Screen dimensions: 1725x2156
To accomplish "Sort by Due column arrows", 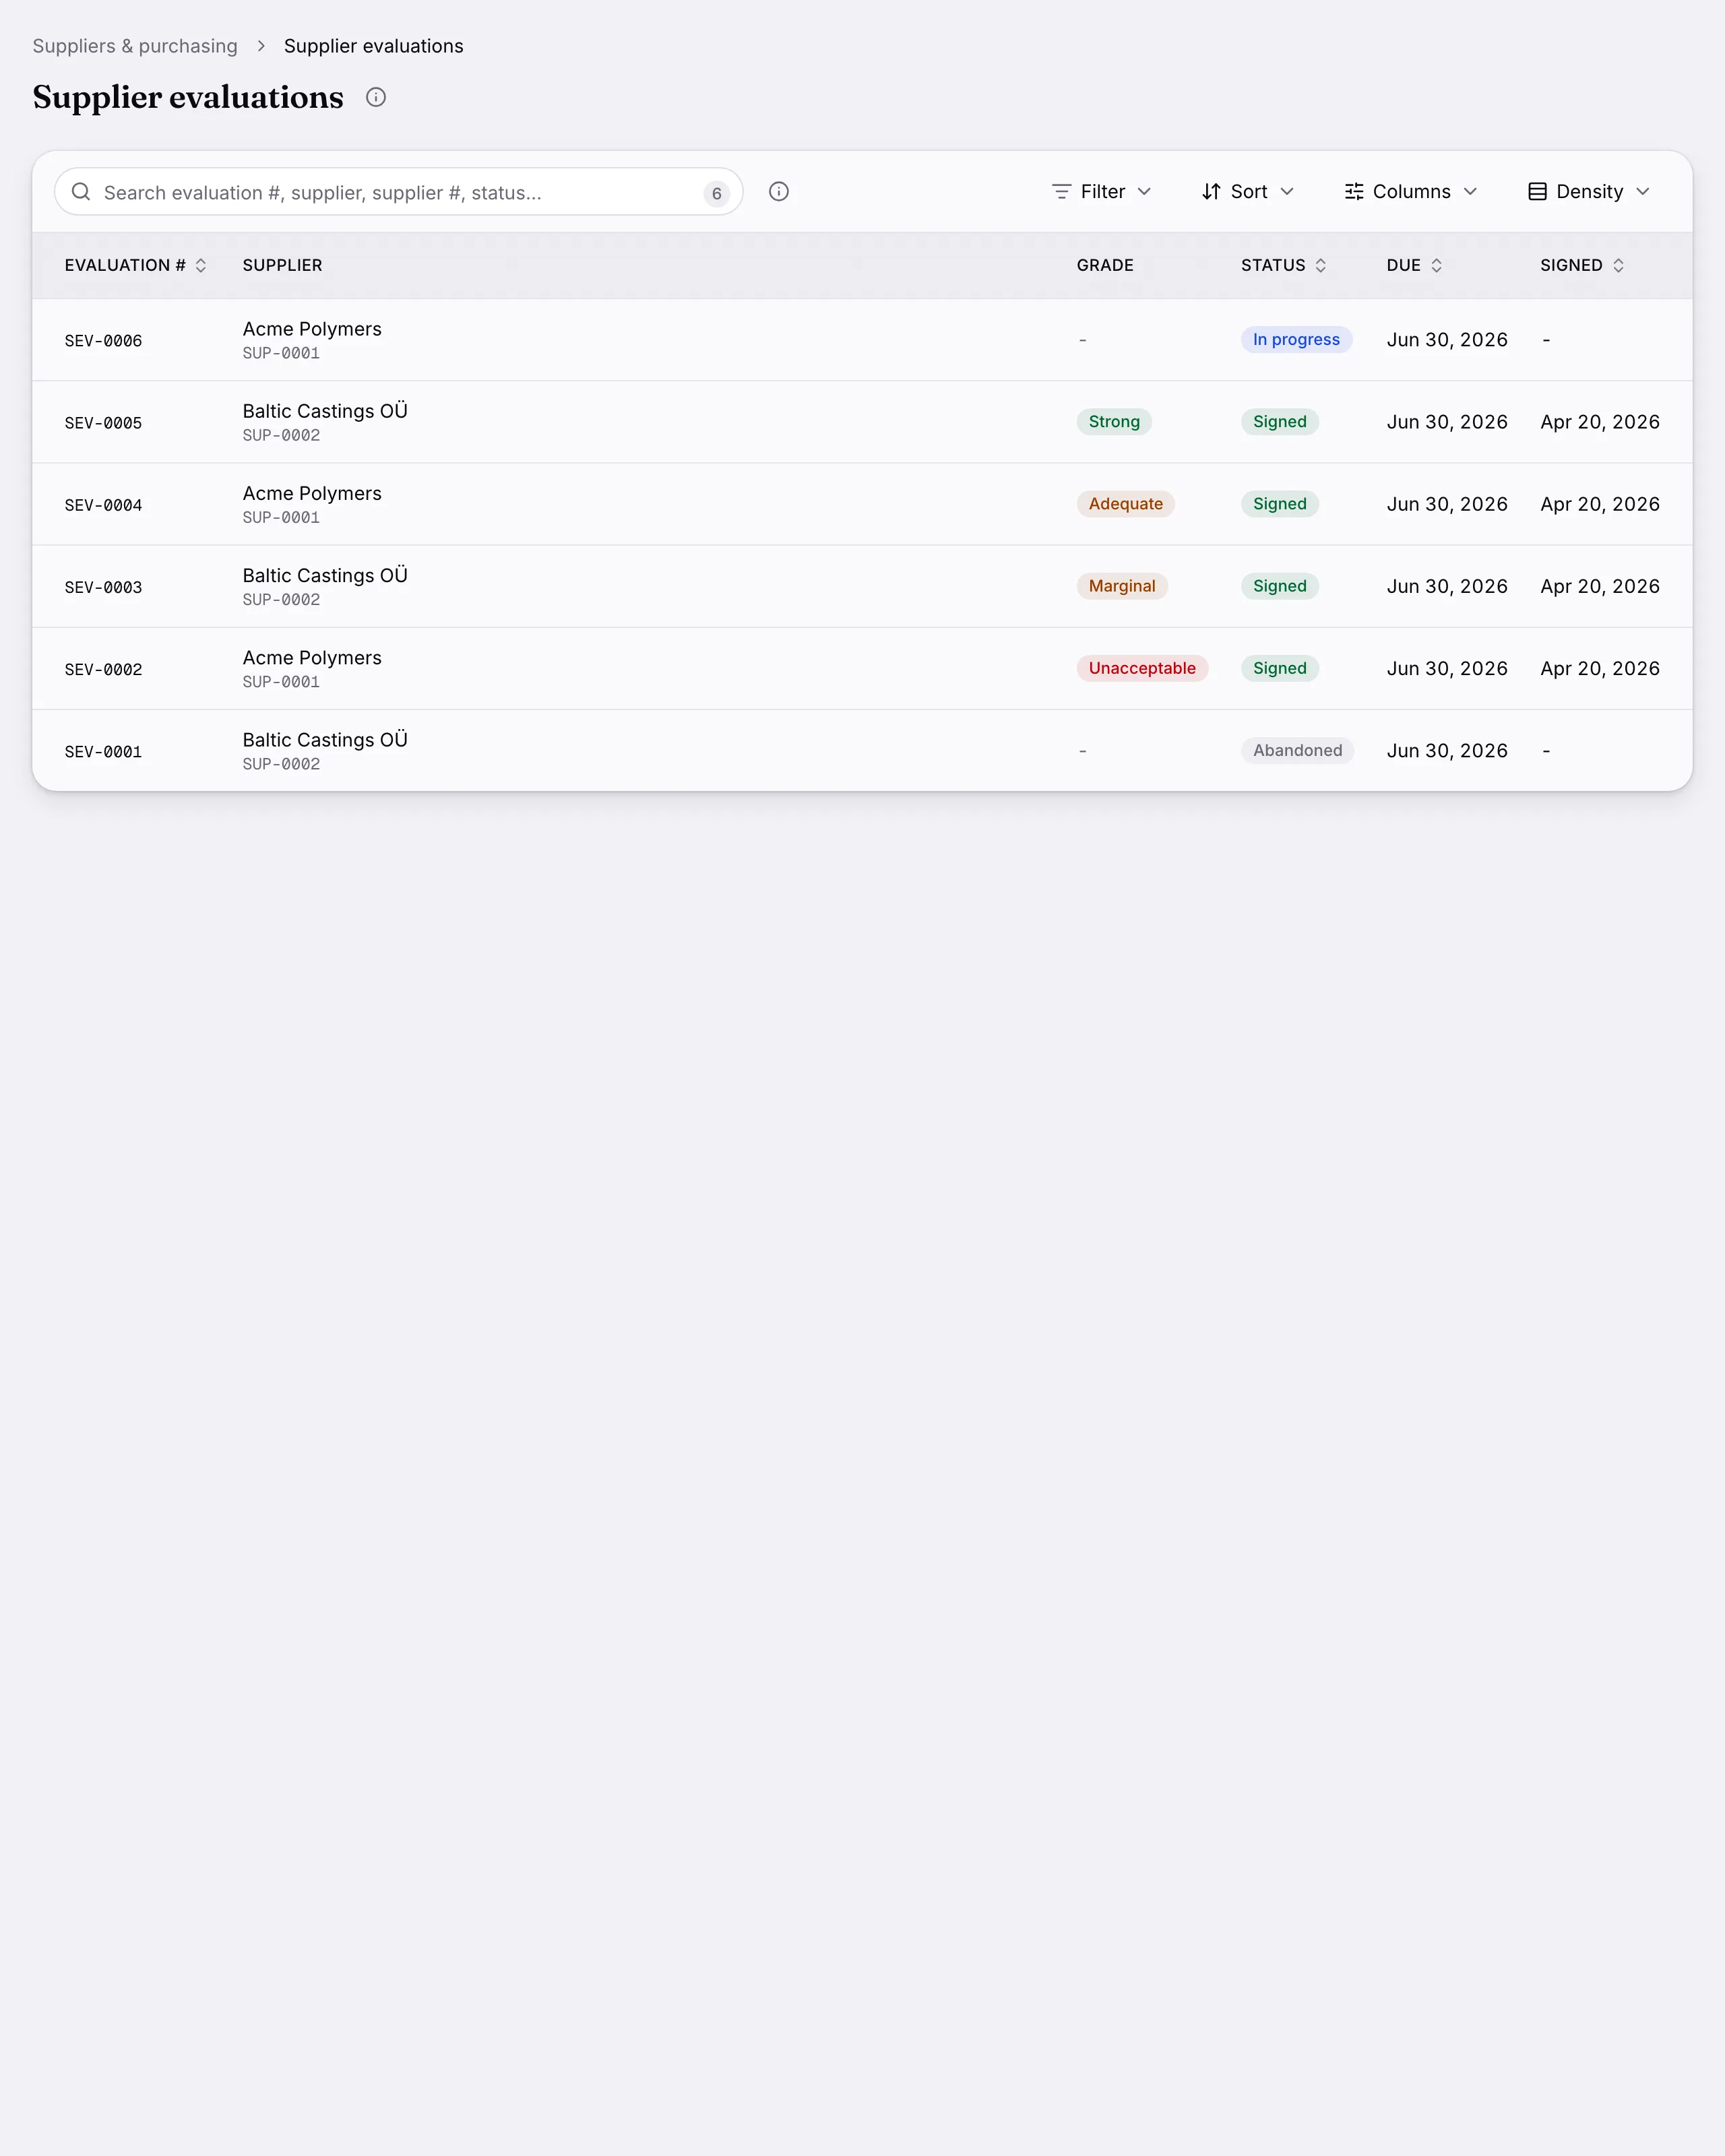I will [x=1437, y=265].
